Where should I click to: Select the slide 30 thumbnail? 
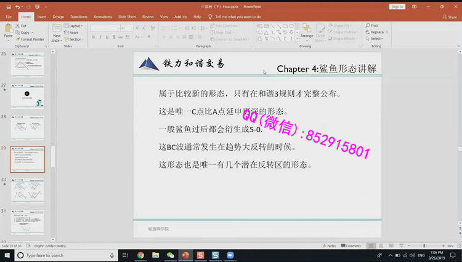[28, 190]
